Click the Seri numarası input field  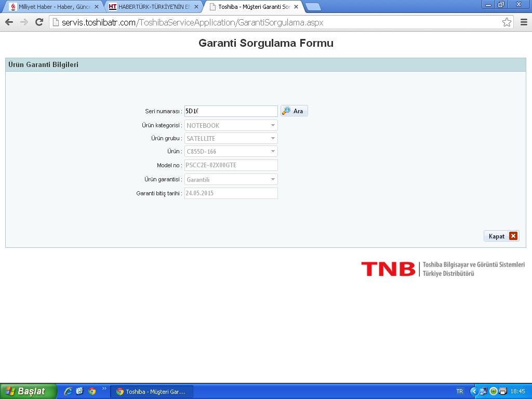[231, 111]
